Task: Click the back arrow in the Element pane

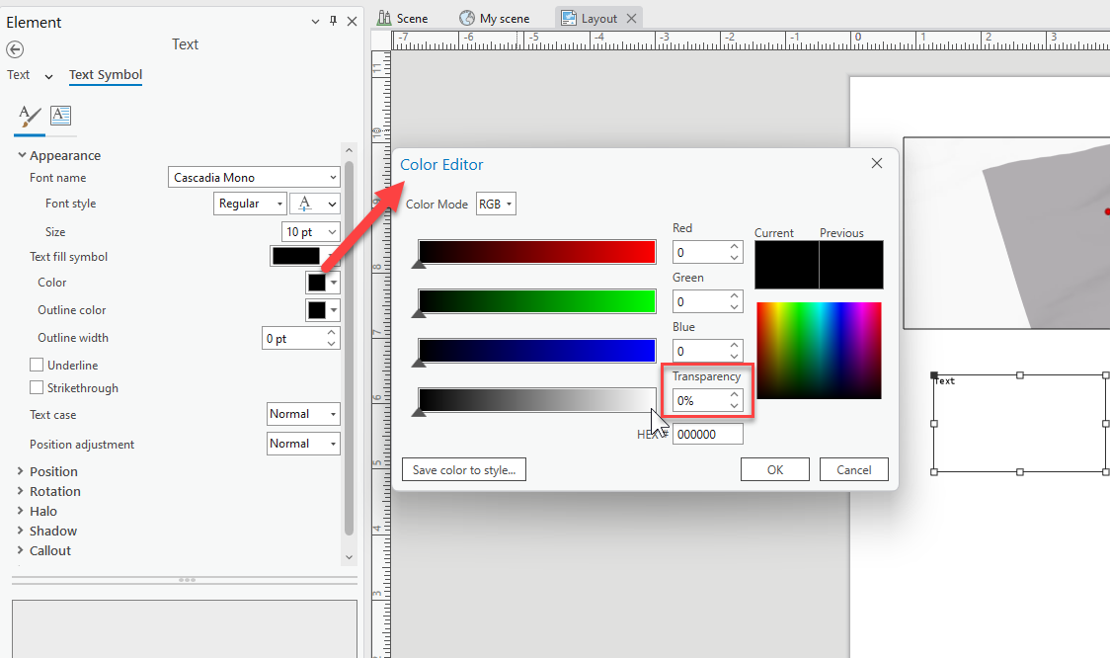Action: (15, 48)
